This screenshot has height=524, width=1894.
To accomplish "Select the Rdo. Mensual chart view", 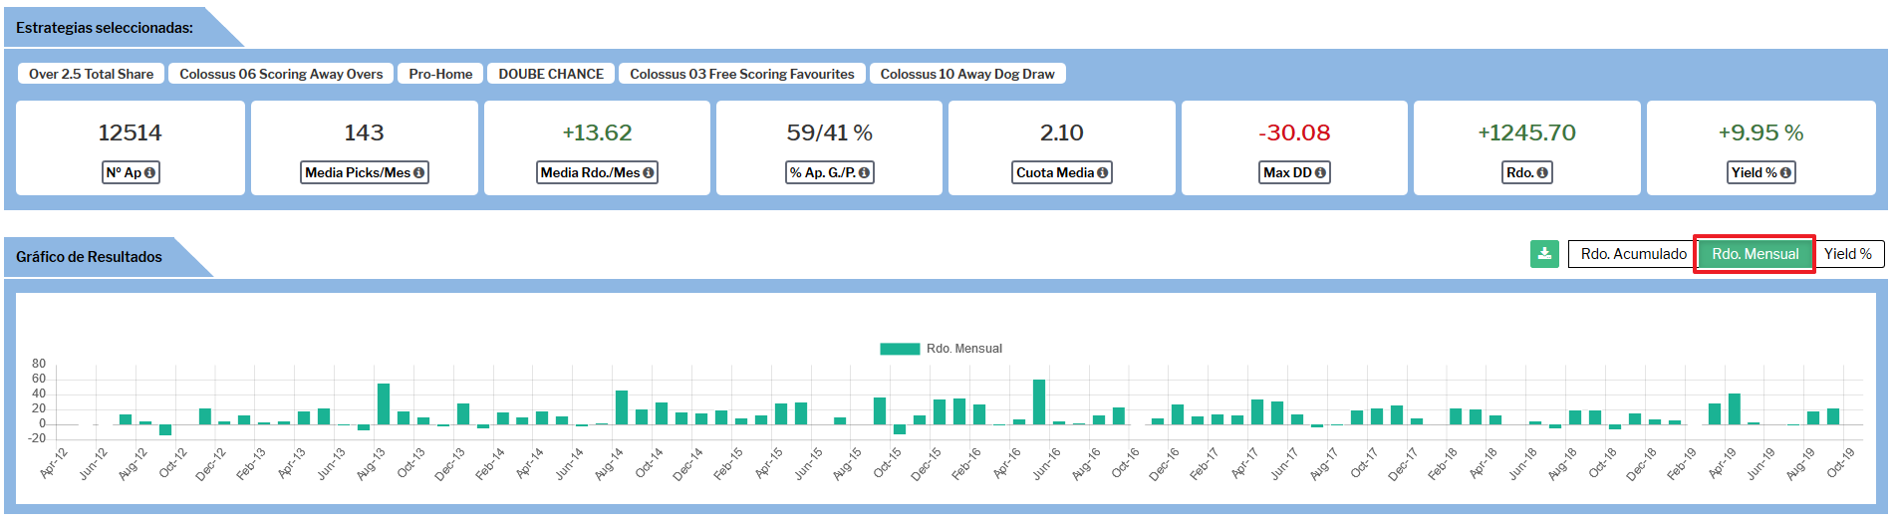I will tap(1755, 254).
